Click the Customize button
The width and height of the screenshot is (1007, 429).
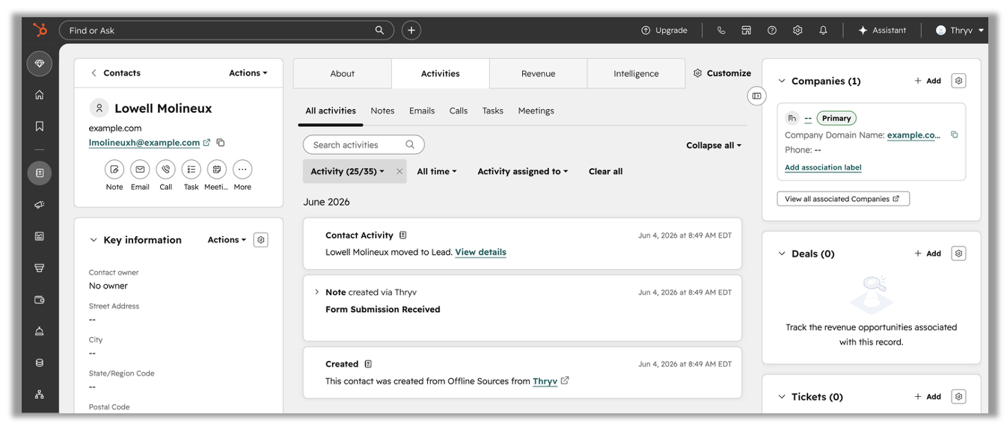[x=722, y=73]
